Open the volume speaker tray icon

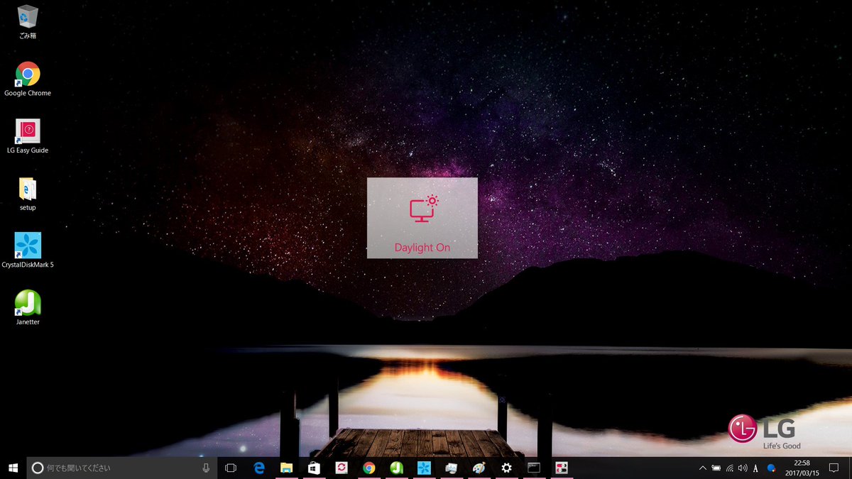[x=743, y=468]
